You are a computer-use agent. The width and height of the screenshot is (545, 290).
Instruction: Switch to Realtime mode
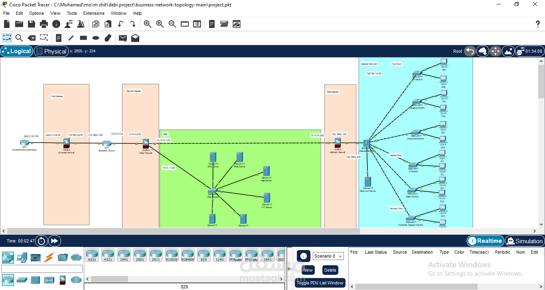point(485,241)
